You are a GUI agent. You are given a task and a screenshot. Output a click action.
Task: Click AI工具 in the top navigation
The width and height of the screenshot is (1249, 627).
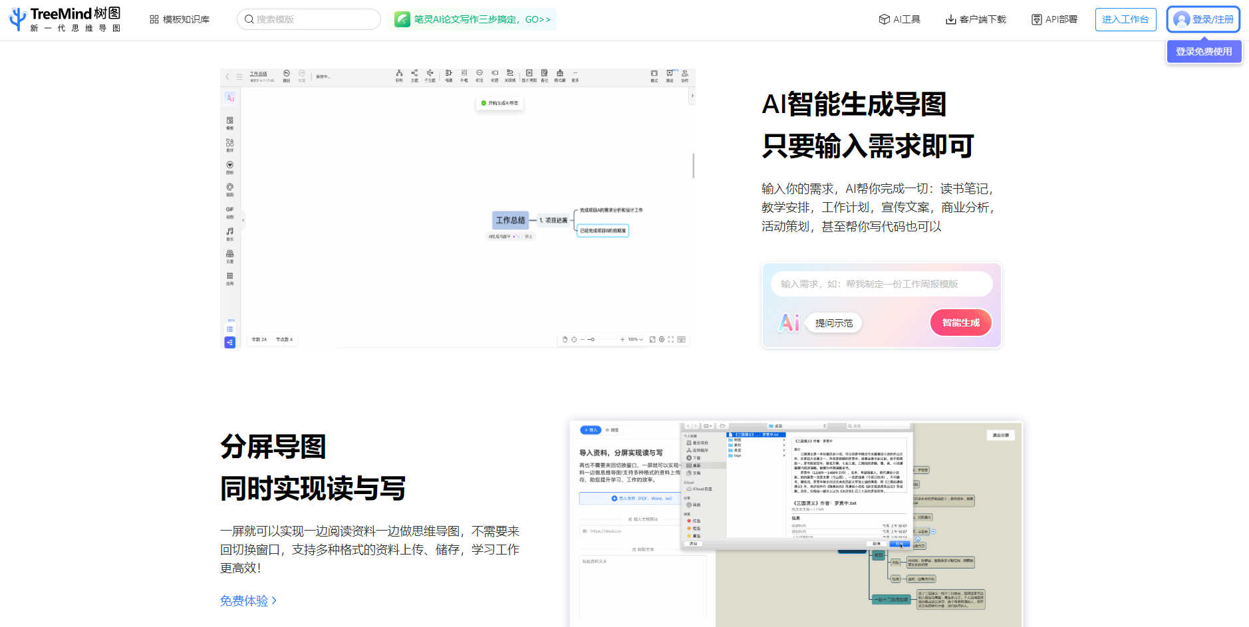899,19
